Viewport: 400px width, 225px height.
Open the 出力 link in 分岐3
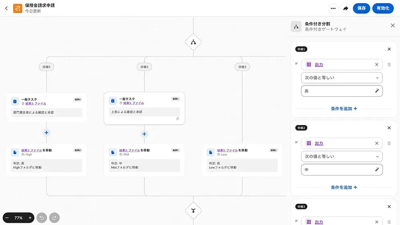(x=319, y=222)
